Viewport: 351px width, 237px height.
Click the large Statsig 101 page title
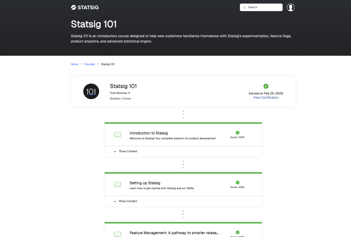click(x=94, y=24)
